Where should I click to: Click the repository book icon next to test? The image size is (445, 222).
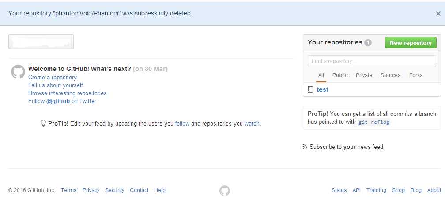coord(311,89)
